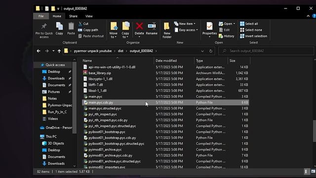Viewport: 316px width, 178px height.
Task: Click the 'dist' breadcrumb
Action: tap(120, 51)
